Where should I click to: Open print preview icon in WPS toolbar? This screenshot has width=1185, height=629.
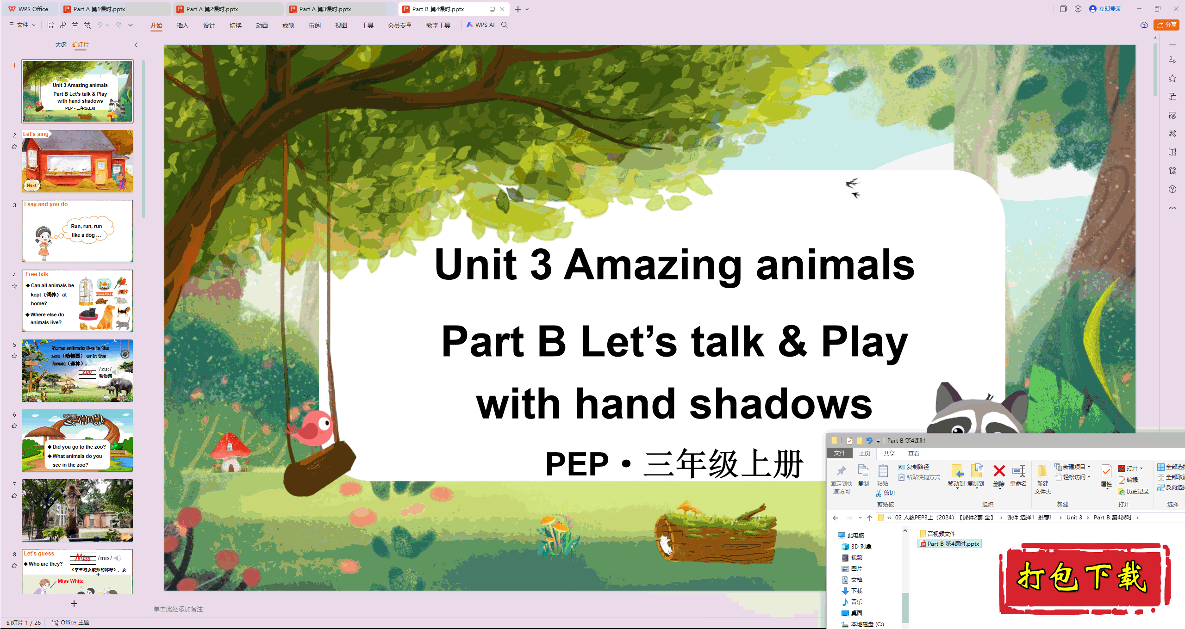pos(87,25)
